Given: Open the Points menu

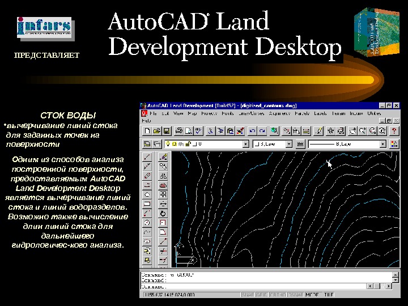Looking at the screenshot, I should [228, 113].
